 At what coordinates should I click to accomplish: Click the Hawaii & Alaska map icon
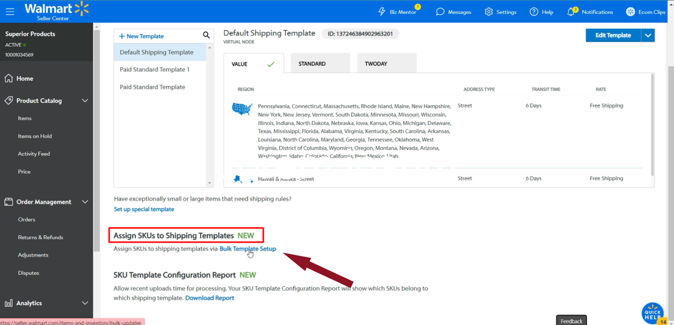click(x=243, y=179)
